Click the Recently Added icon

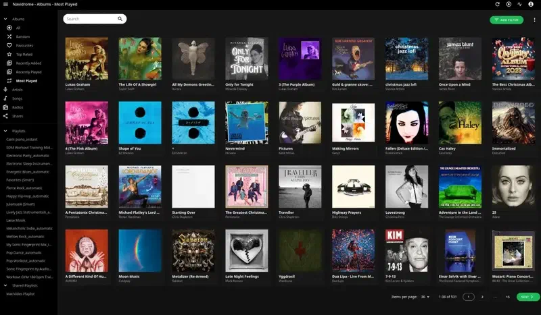[9, 63]
